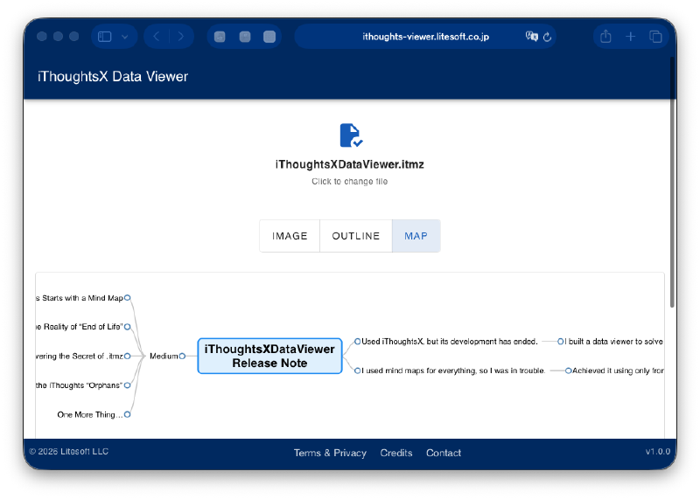Viewport: 700px width, 499px height.
Task: Toggle the circle beside 'Reality of End of Life'
Action: coord(127,327)
